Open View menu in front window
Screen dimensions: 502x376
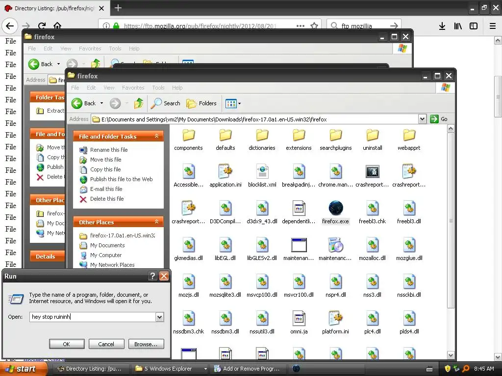pos(109,88)
